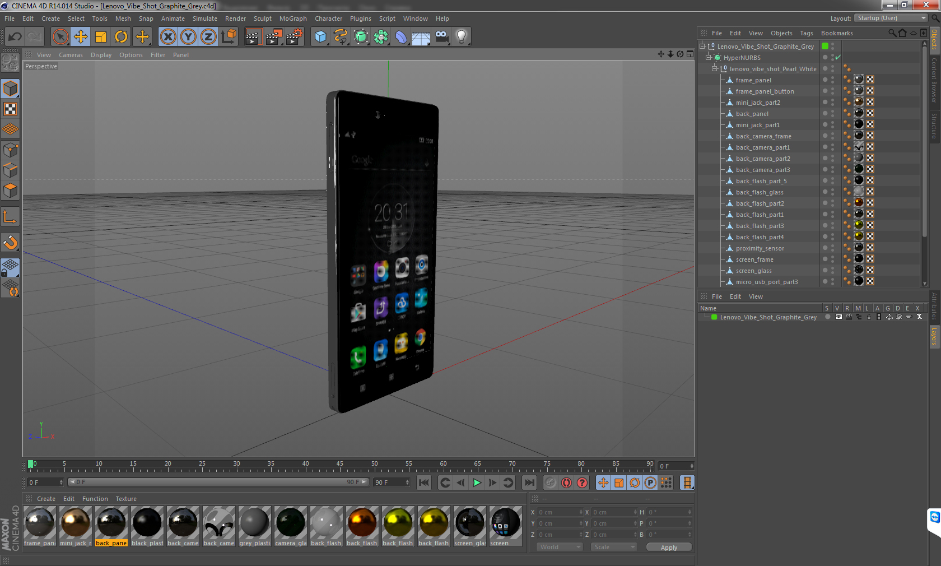Open the Sculpt menu
The width and height of the screenshot is (941, 566).
click(263, 18)
